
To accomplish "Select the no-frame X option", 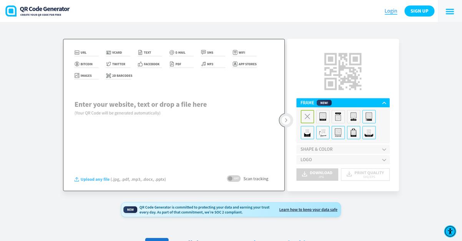I will [307, 116].
